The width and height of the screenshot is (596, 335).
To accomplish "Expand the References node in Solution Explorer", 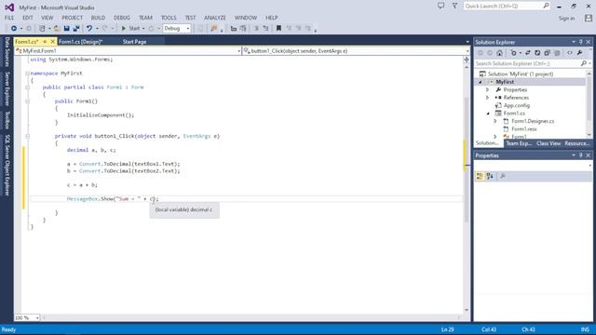I will [488, 98].
